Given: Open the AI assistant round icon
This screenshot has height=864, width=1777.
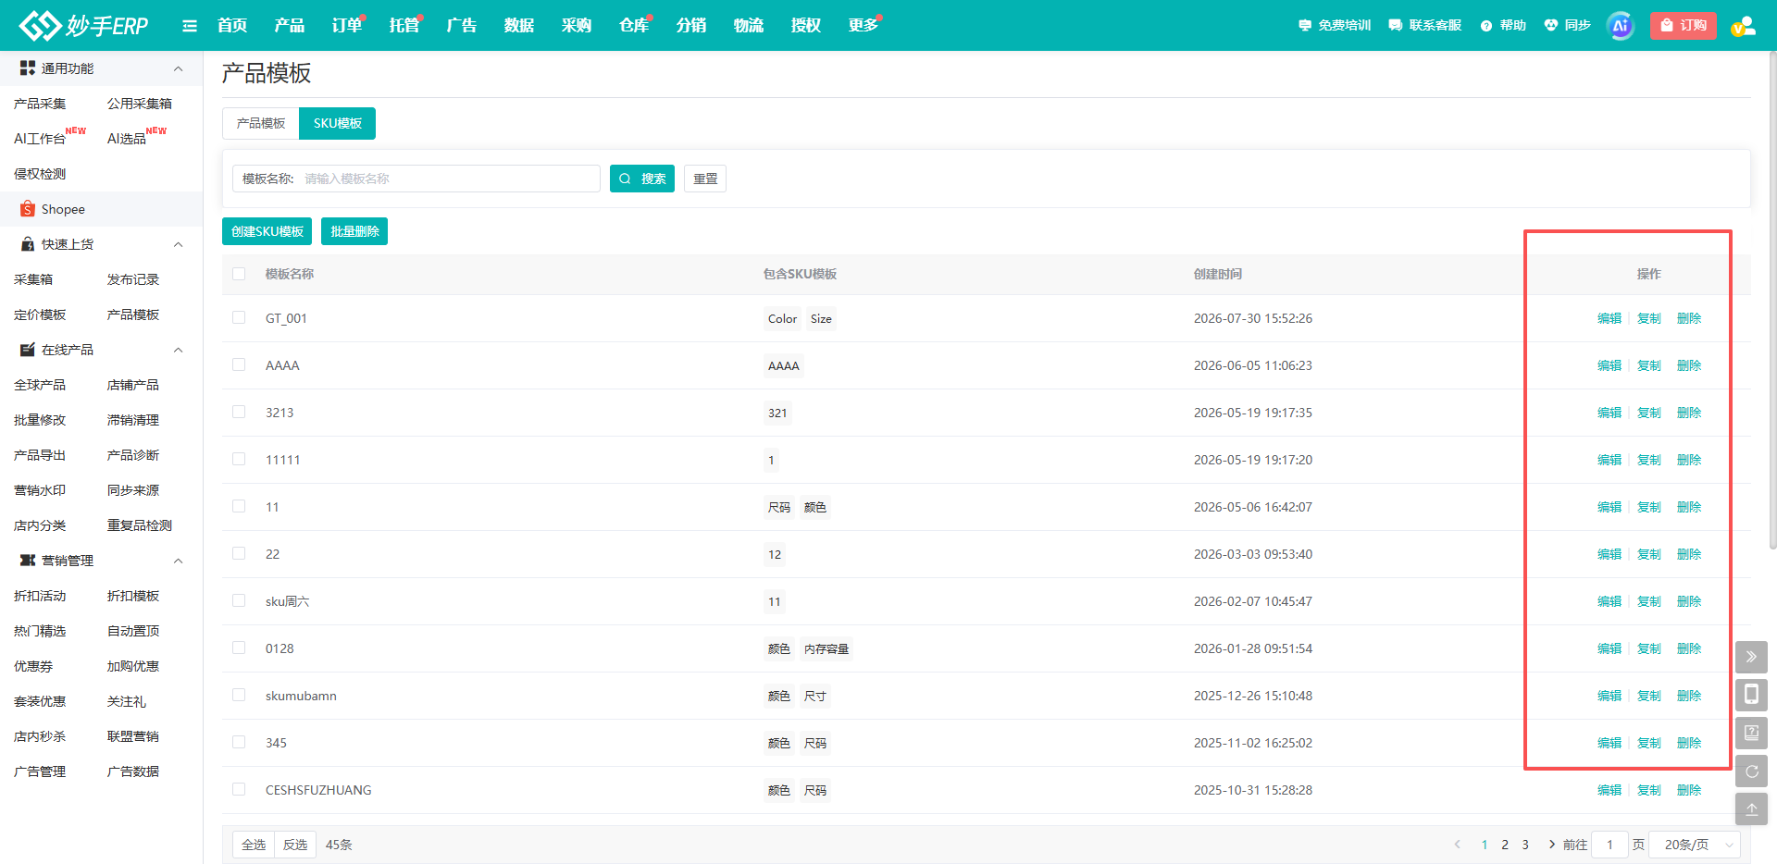Looking at the screenshot, I should click(x=1621, y=26).
